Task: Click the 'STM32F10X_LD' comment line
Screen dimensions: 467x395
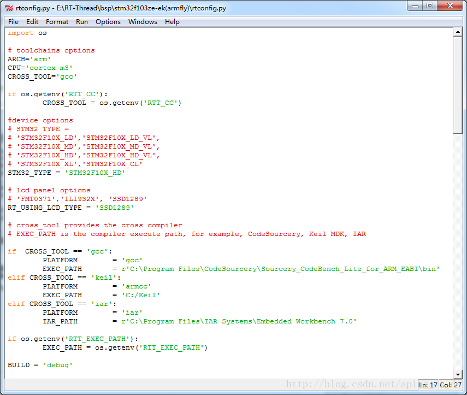Action: (84, 138)
